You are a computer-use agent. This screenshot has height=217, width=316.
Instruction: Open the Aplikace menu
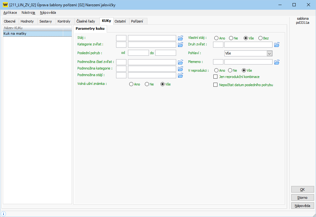coord(10,13)
